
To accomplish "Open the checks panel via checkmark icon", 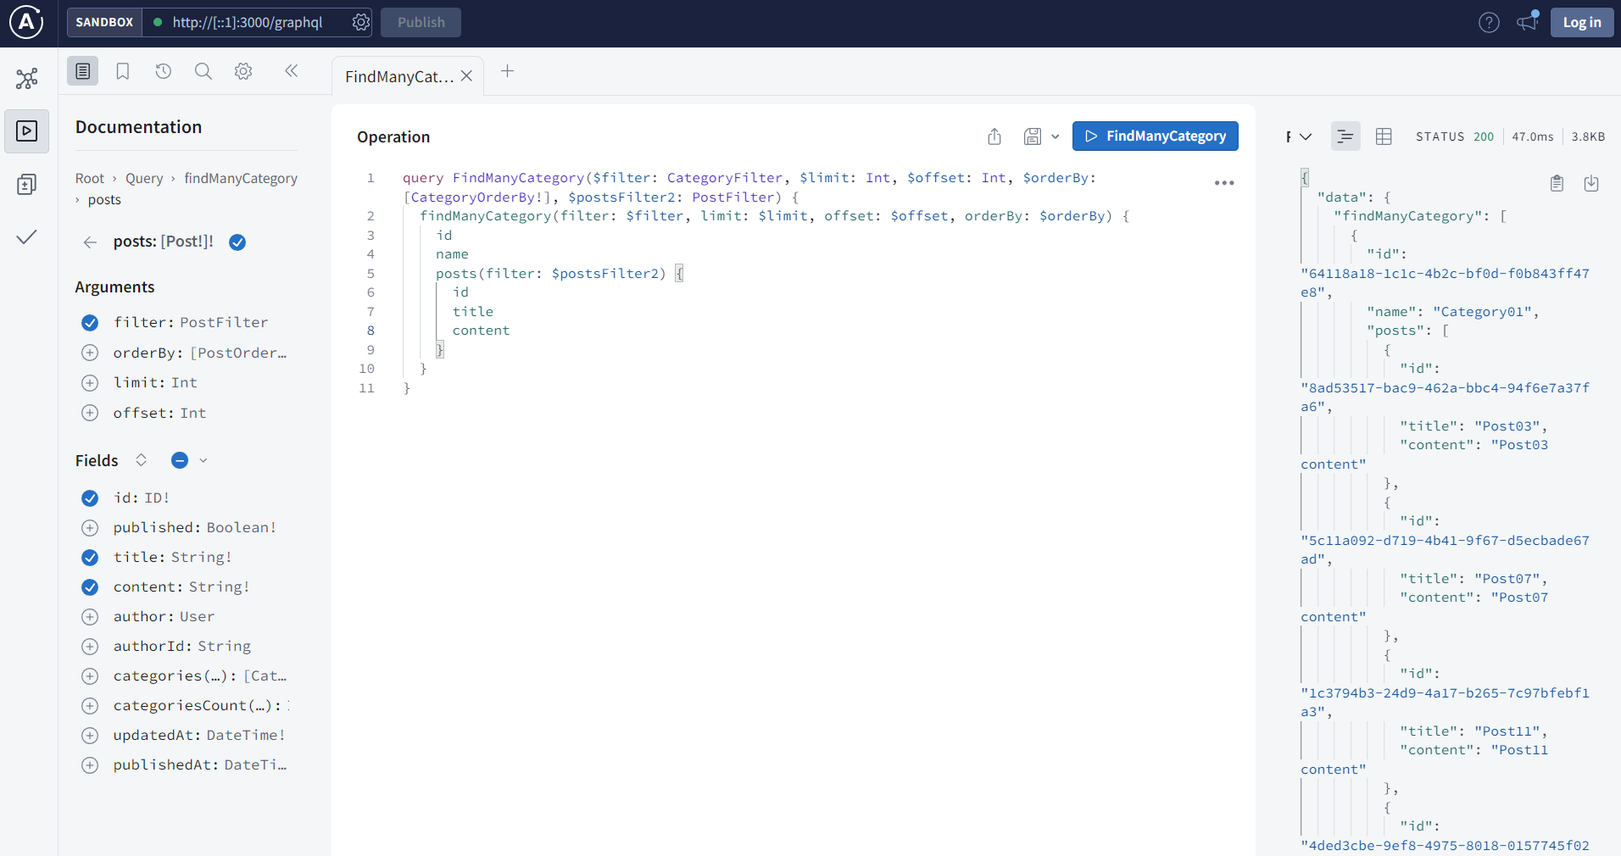I will [x=26, y=238].
